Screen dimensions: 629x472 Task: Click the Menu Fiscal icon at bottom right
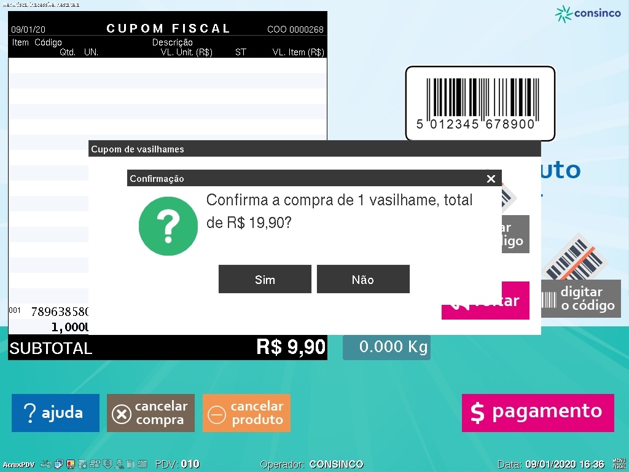point(619,463)
